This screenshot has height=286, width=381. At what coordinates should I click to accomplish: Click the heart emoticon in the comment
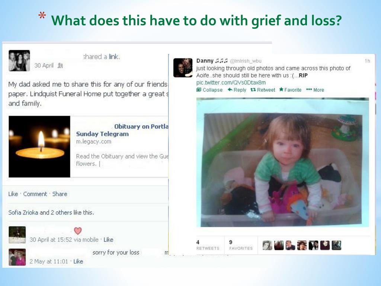click(x=78, y=231)
